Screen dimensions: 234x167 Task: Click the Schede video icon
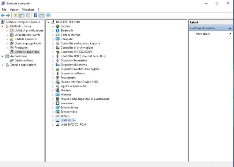pos(57,112)
